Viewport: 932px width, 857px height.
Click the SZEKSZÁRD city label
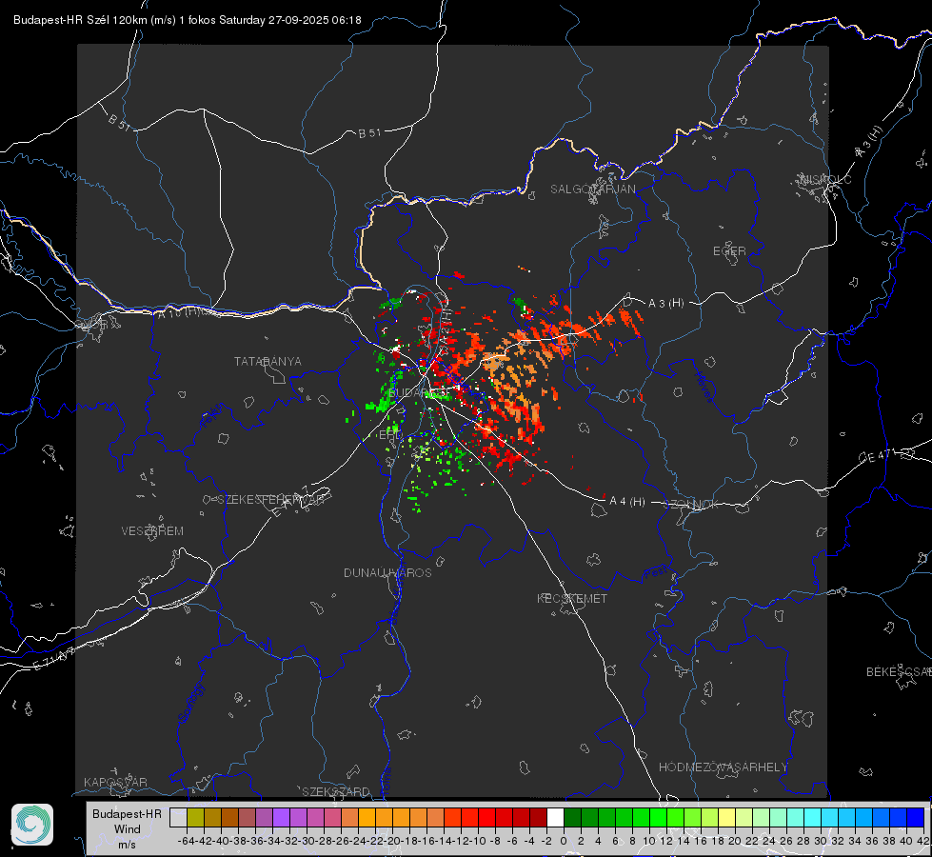(x=336, y=791)
